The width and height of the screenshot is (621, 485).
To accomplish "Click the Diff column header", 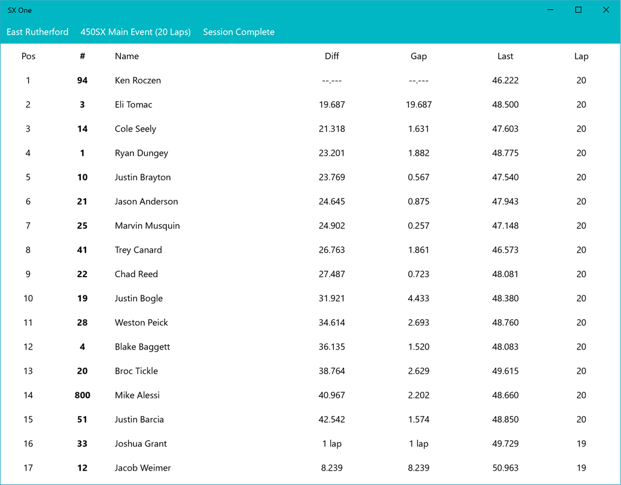I will [332, 56].
